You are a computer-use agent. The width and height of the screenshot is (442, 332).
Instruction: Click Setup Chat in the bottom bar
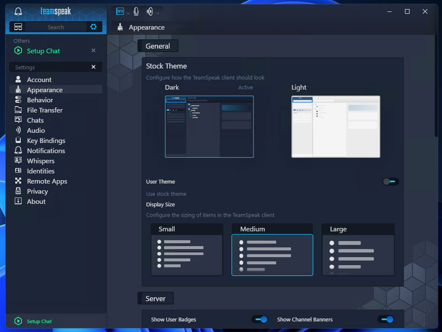39,321
